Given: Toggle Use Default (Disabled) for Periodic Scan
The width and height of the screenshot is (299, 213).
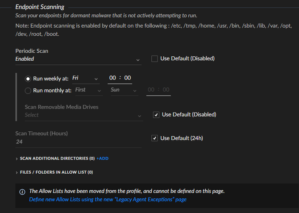Looking at the screenshot, I should point(155,58).
